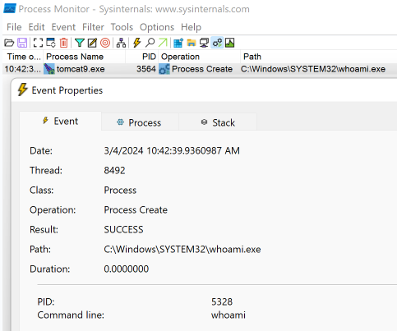This screenshot has width=397, height=331.
Task: Open the Edit menu
Action: [x=36, y=27]
